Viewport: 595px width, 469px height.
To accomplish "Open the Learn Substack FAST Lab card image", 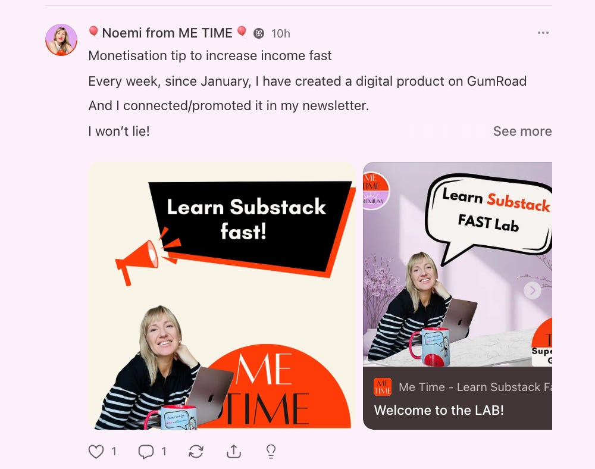I will coord(457,264).
